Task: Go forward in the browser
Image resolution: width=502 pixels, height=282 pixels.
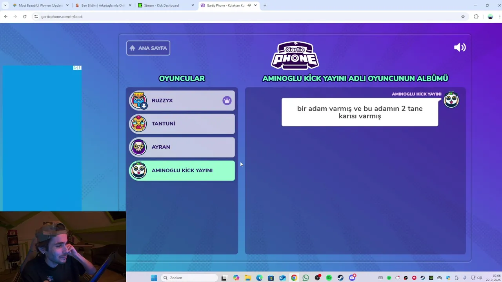Action: (x=15, y=16)
